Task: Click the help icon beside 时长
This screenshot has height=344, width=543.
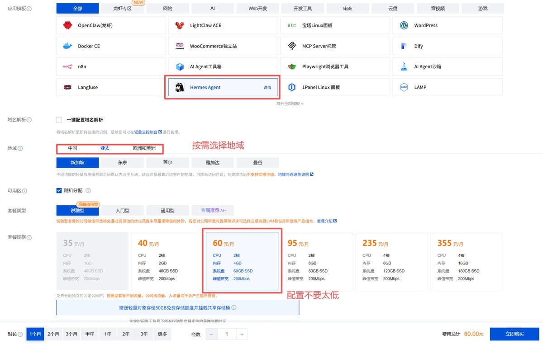Action: tap(20, 334)
